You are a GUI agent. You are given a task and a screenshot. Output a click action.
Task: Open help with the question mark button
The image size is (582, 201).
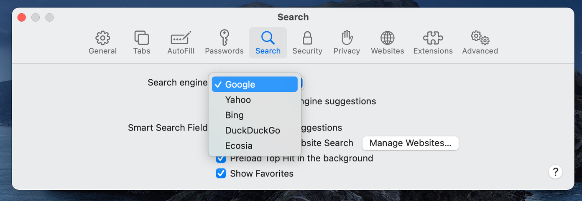click(555, 171)
